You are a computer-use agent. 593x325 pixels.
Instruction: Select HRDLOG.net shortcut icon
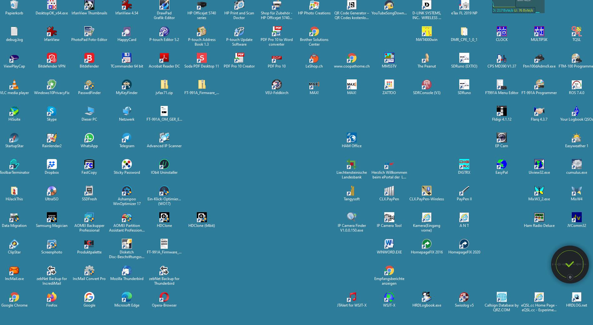[577, 297]
